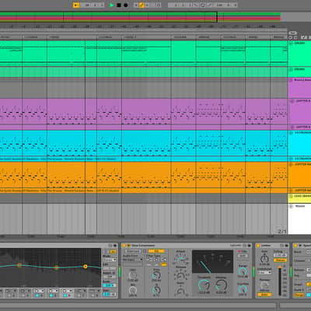
Task: Fold the first DRUMS track
Action: [291, 44]
